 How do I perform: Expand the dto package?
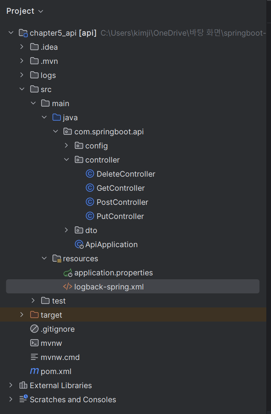coord(66,230)
